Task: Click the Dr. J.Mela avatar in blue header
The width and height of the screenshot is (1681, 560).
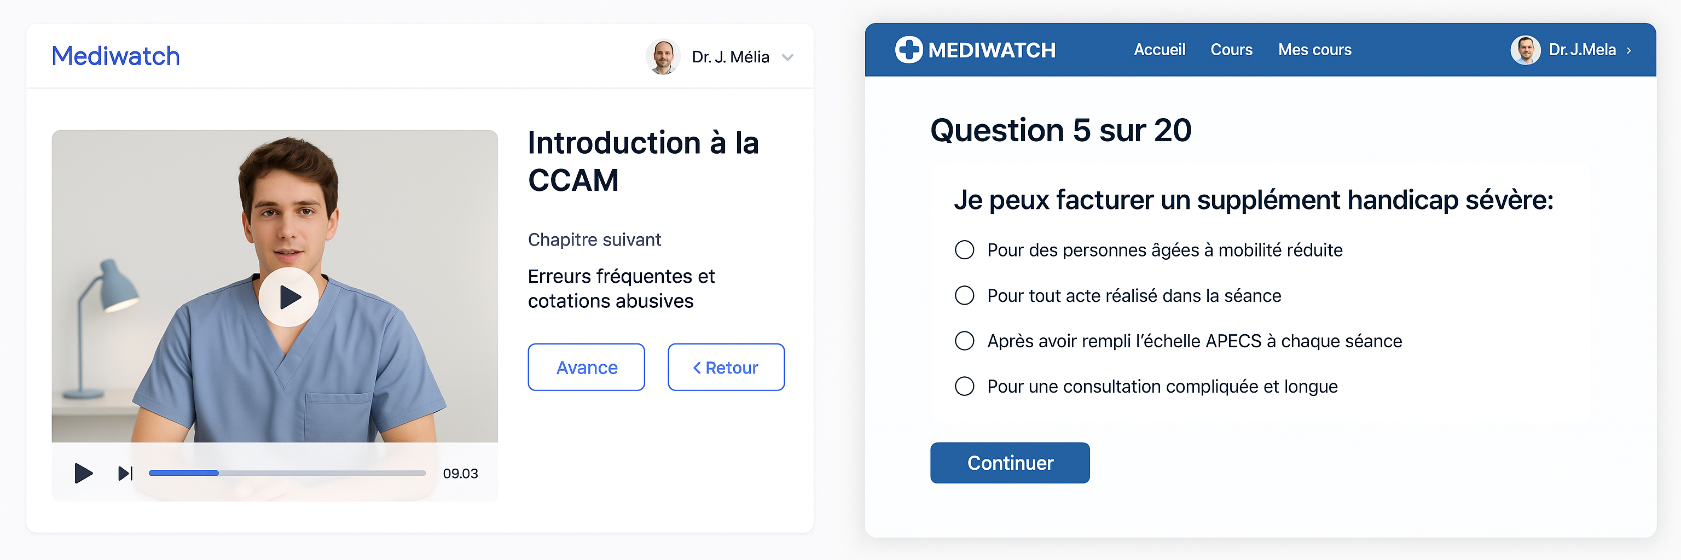Action: (1525, 50)
